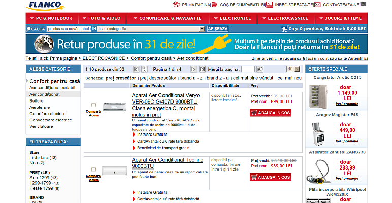Open Boilere category
Screen dimensions: 392x203
37,101
